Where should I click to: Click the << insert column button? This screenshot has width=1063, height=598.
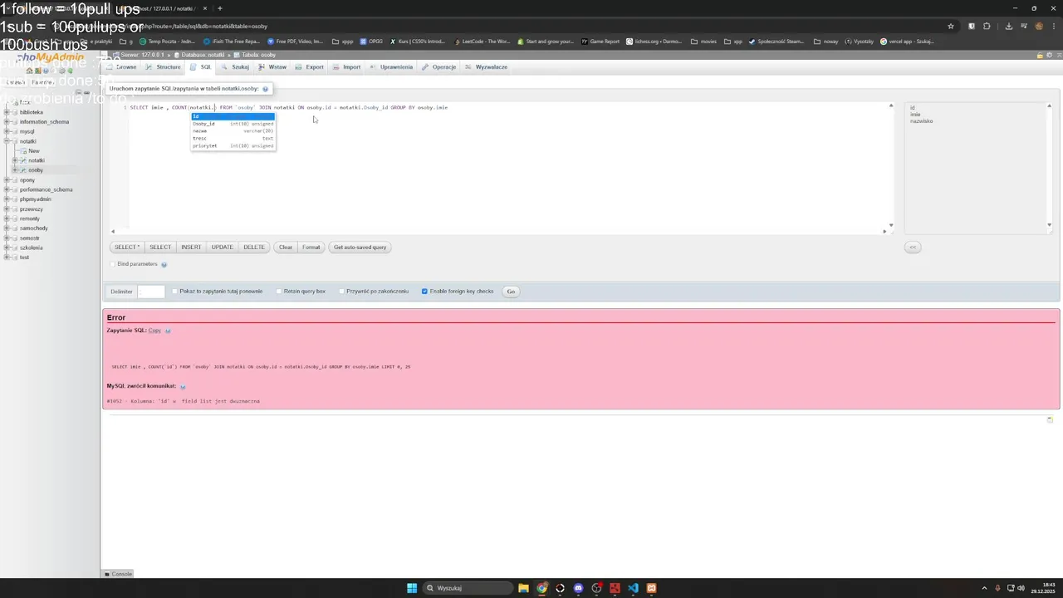coord(913,247)
